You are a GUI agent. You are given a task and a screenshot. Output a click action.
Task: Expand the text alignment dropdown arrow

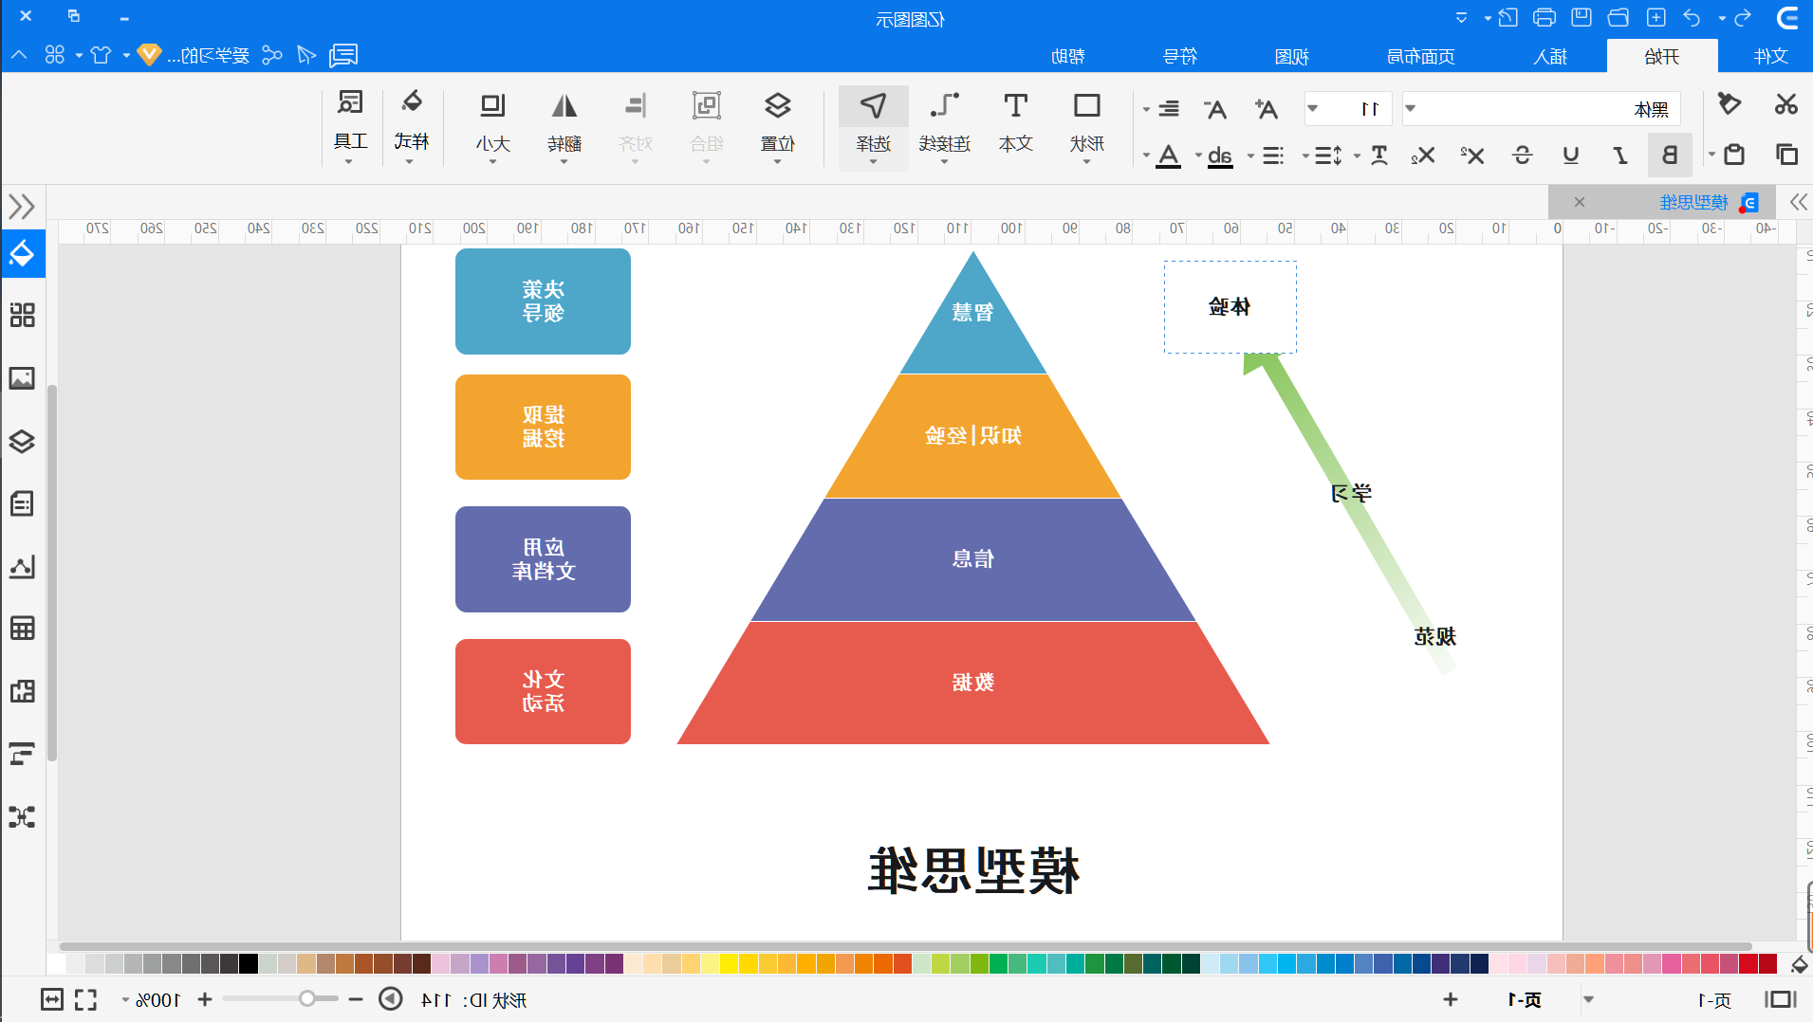1146,109
